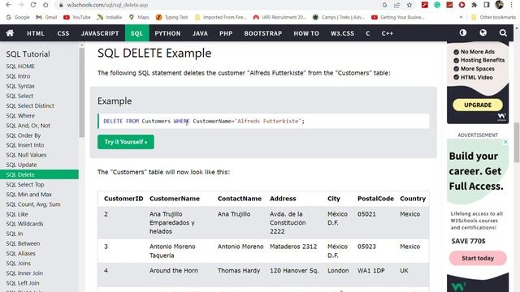Select the highlighted SQL Delete sidebar item

[39, 174]
